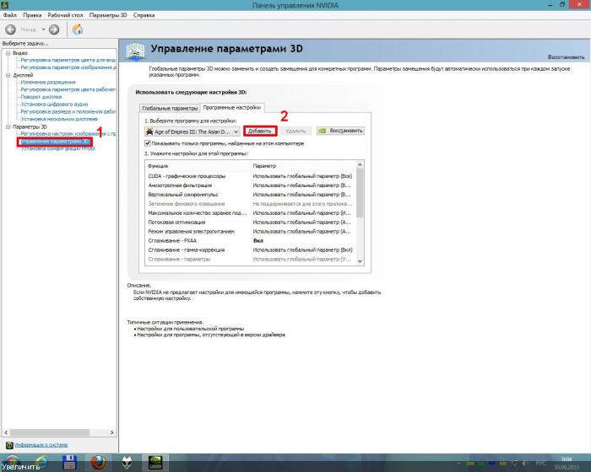
Task: Switch to Программные настройки tab
Action: pyautogui.click(x=232, y=107)
